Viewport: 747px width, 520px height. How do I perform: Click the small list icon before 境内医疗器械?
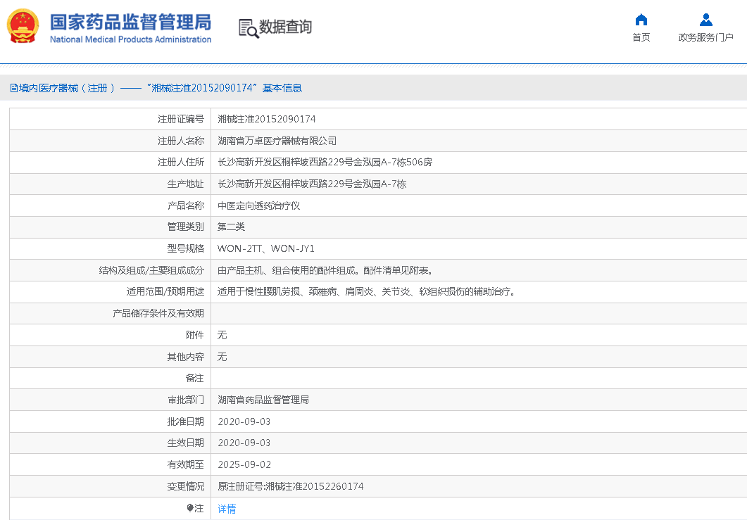click(13, 89)
